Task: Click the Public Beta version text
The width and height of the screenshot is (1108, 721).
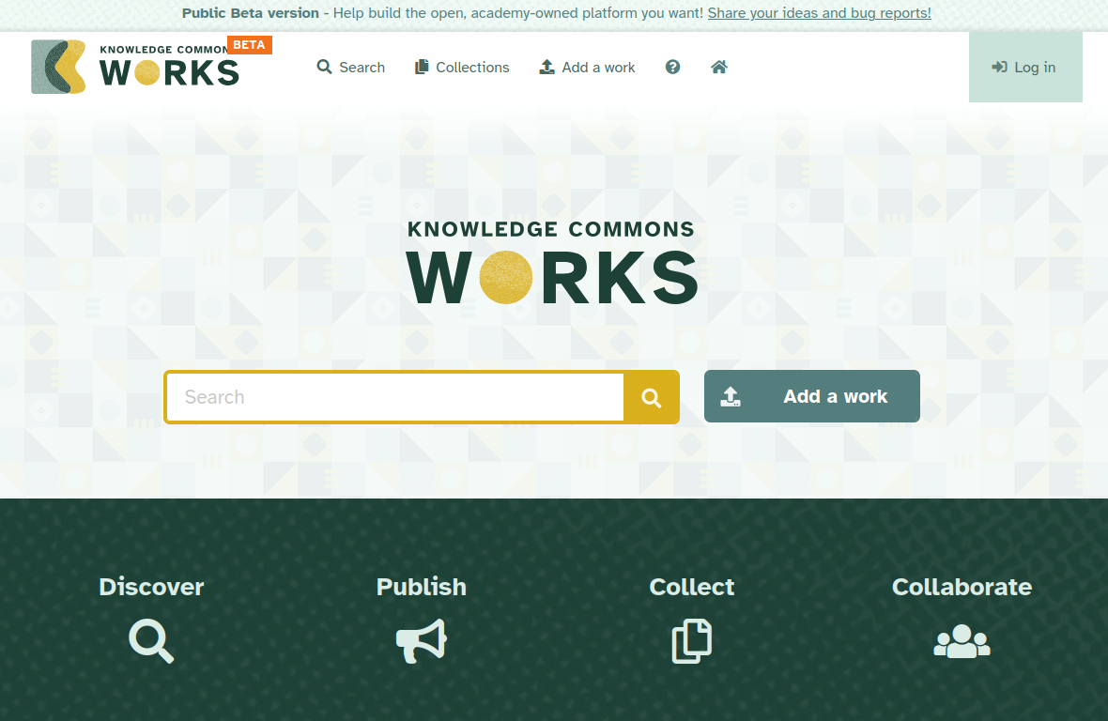Action: (x=250, y=13)
